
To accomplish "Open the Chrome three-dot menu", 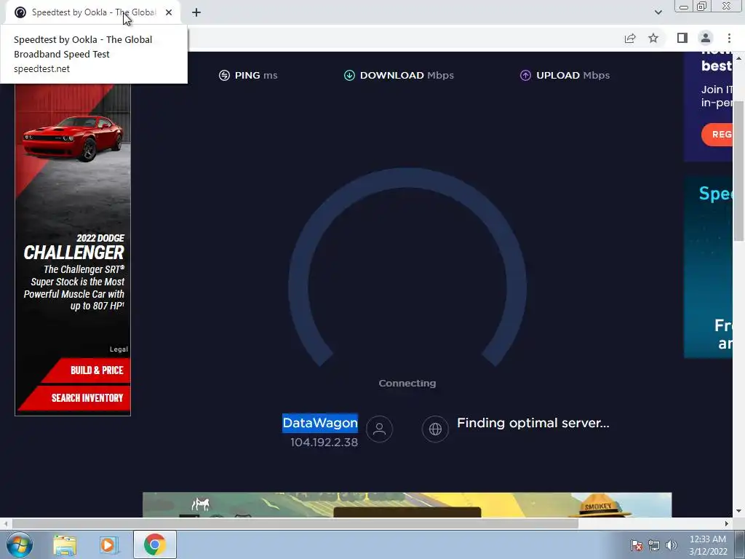I will (729, 38).
